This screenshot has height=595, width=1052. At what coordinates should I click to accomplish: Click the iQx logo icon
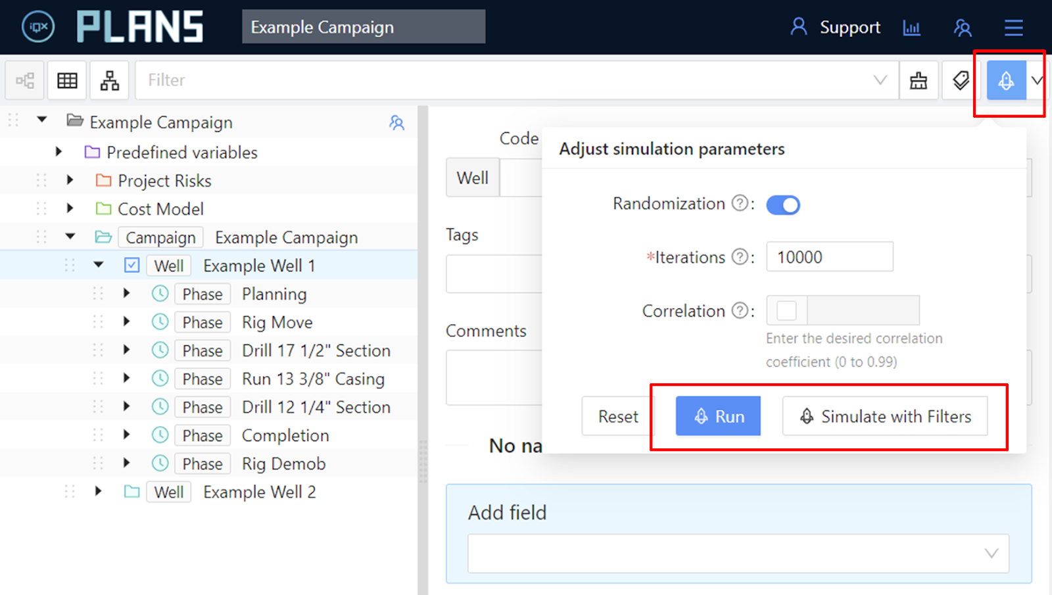tap(38, 27)
